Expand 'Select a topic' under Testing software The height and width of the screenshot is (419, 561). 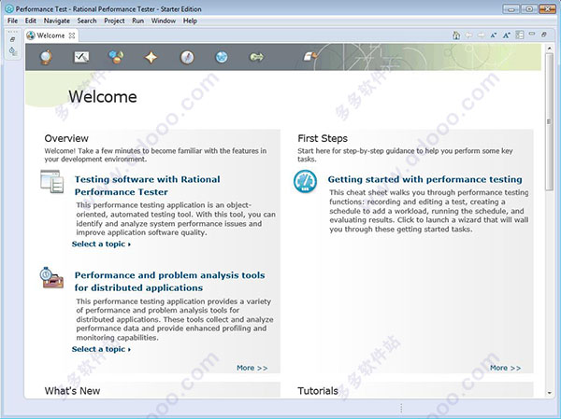pos(101,244)
